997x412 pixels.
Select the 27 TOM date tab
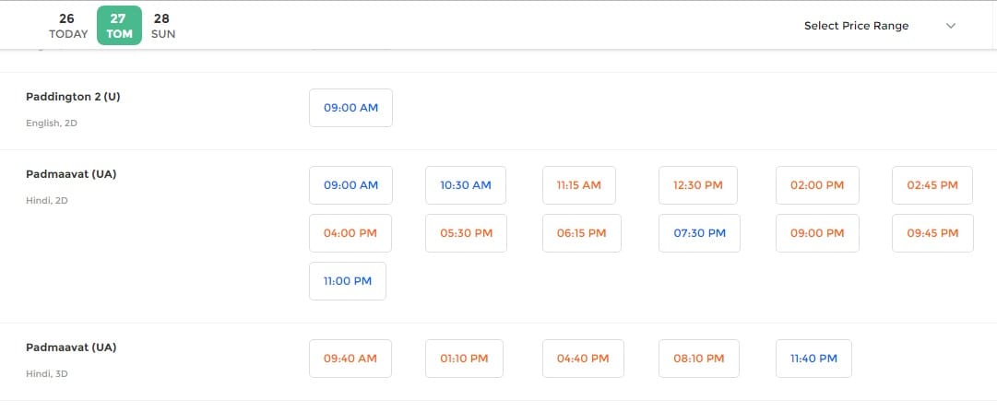point(119,26)
